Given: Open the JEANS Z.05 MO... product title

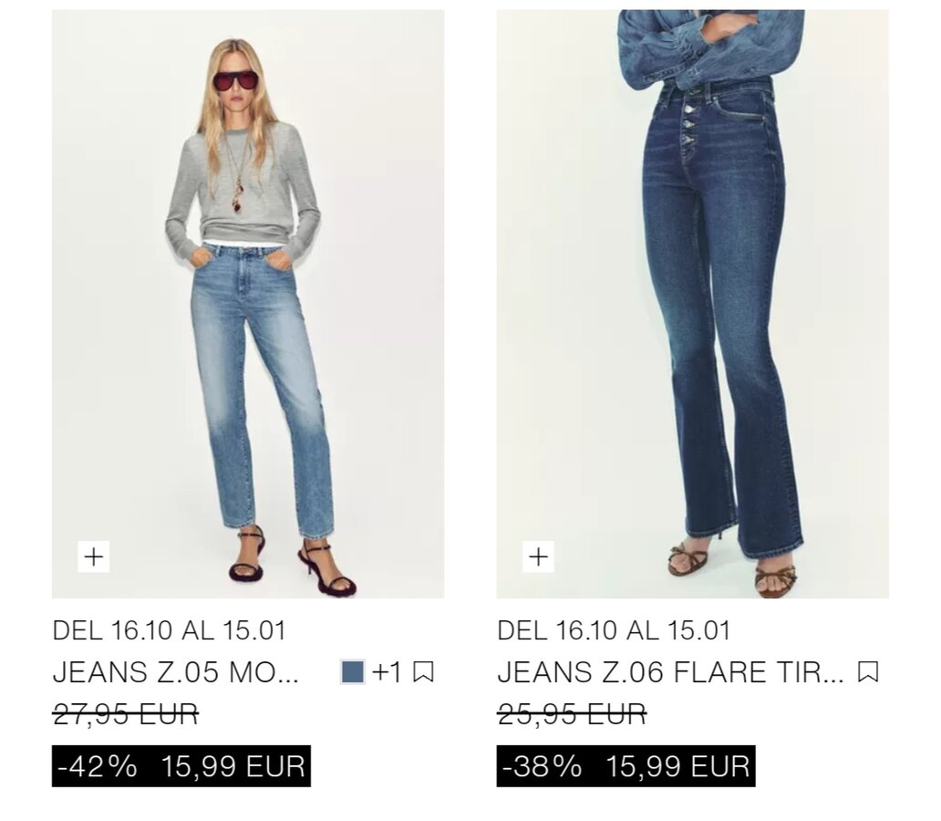Looking at the screenshot, I should 176,671.
